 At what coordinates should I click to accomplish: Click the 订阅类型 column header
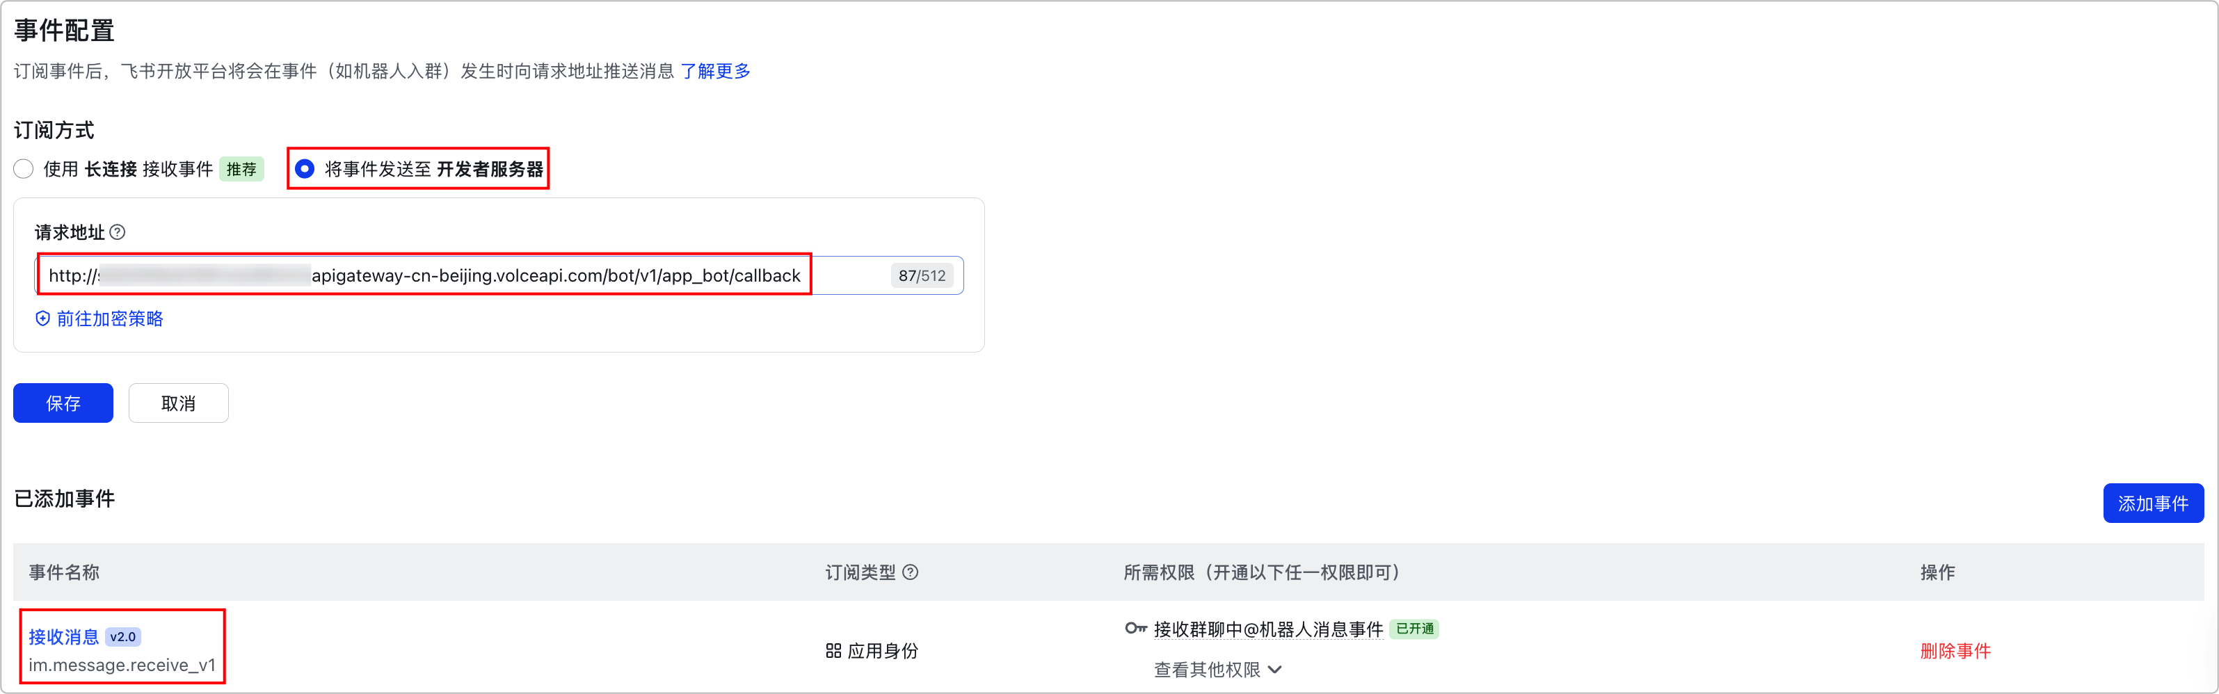click(x=860, y=572)
